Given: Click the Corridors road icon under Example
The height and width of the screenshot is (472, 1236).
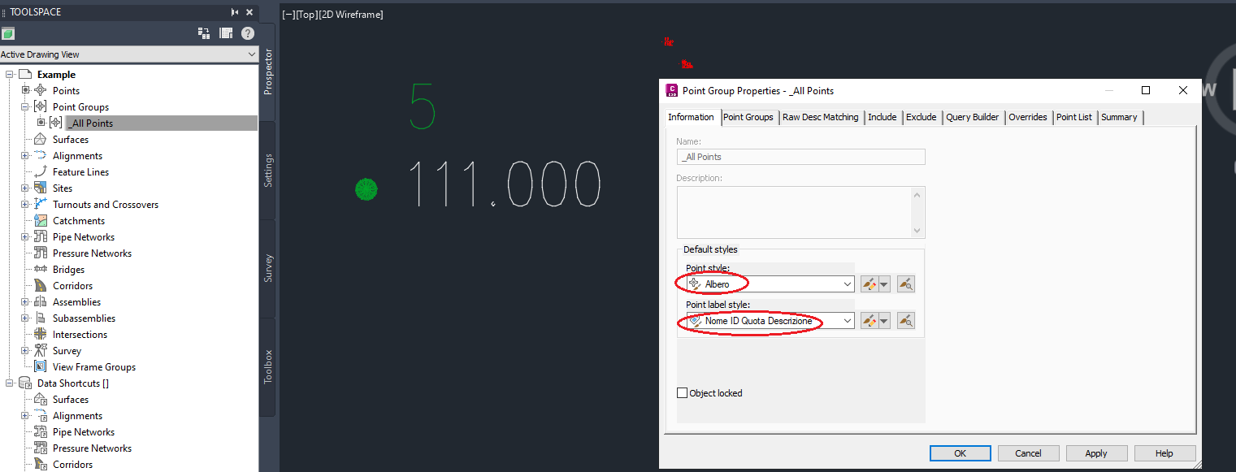Looking at the screenshot, I should click(x=40, y=285).
